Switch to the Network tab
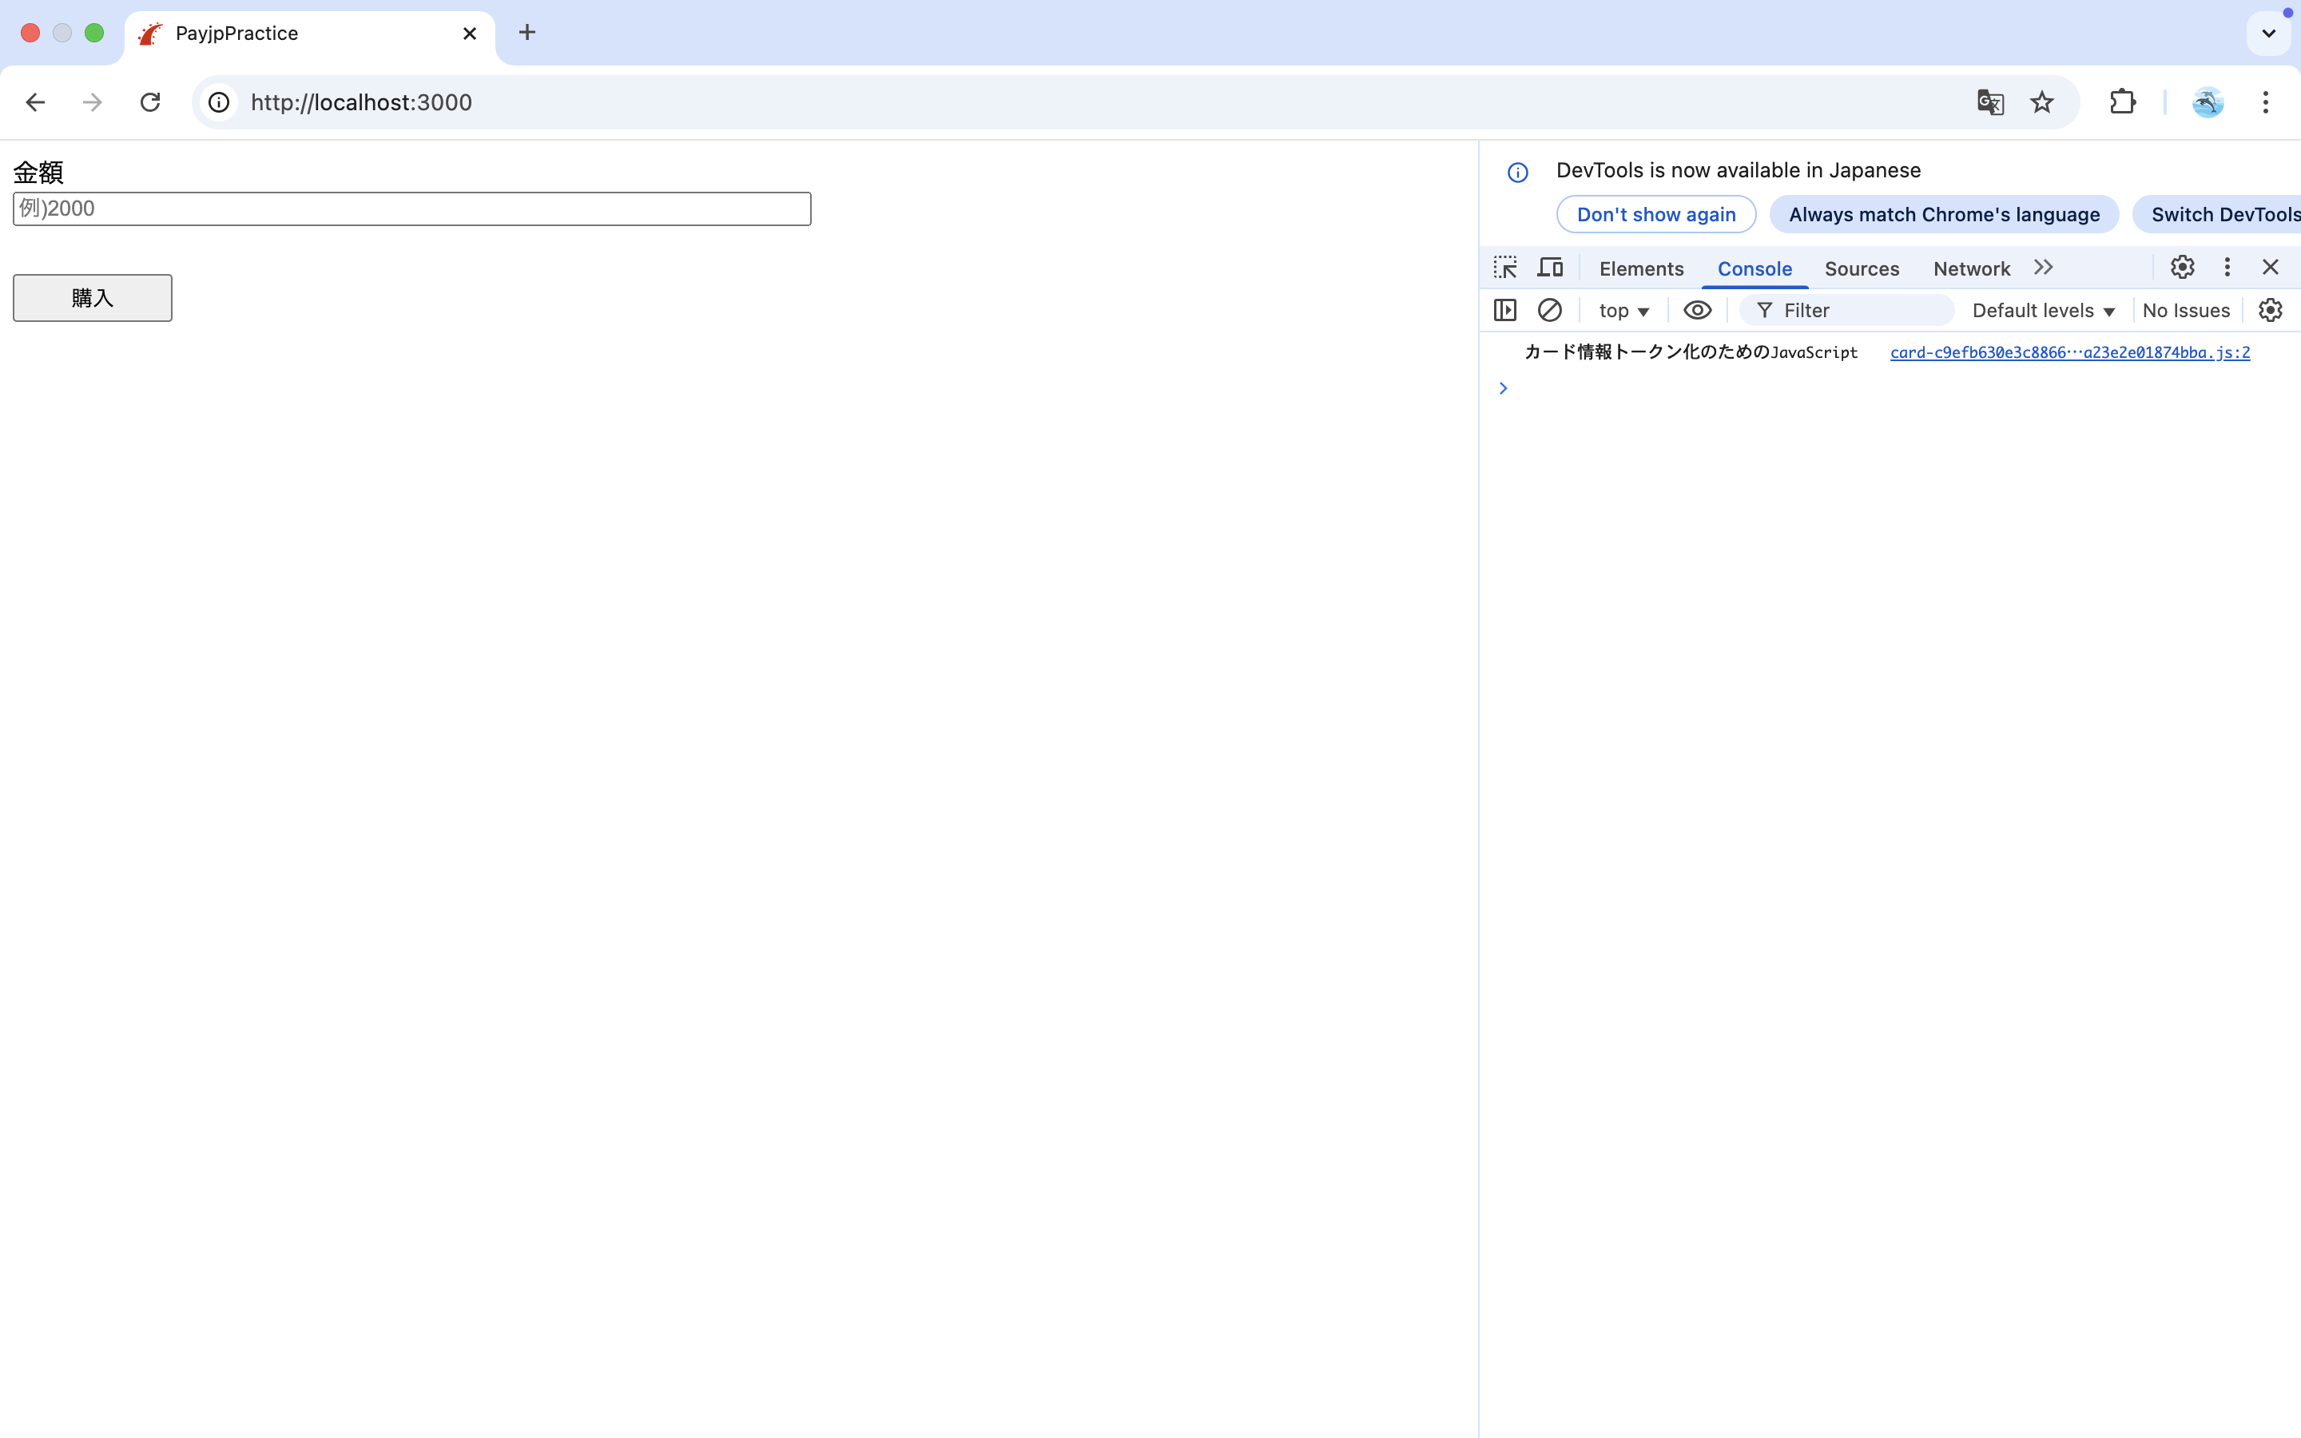This screenshot has height=1438, width=2301. [x=1971, y=269]
